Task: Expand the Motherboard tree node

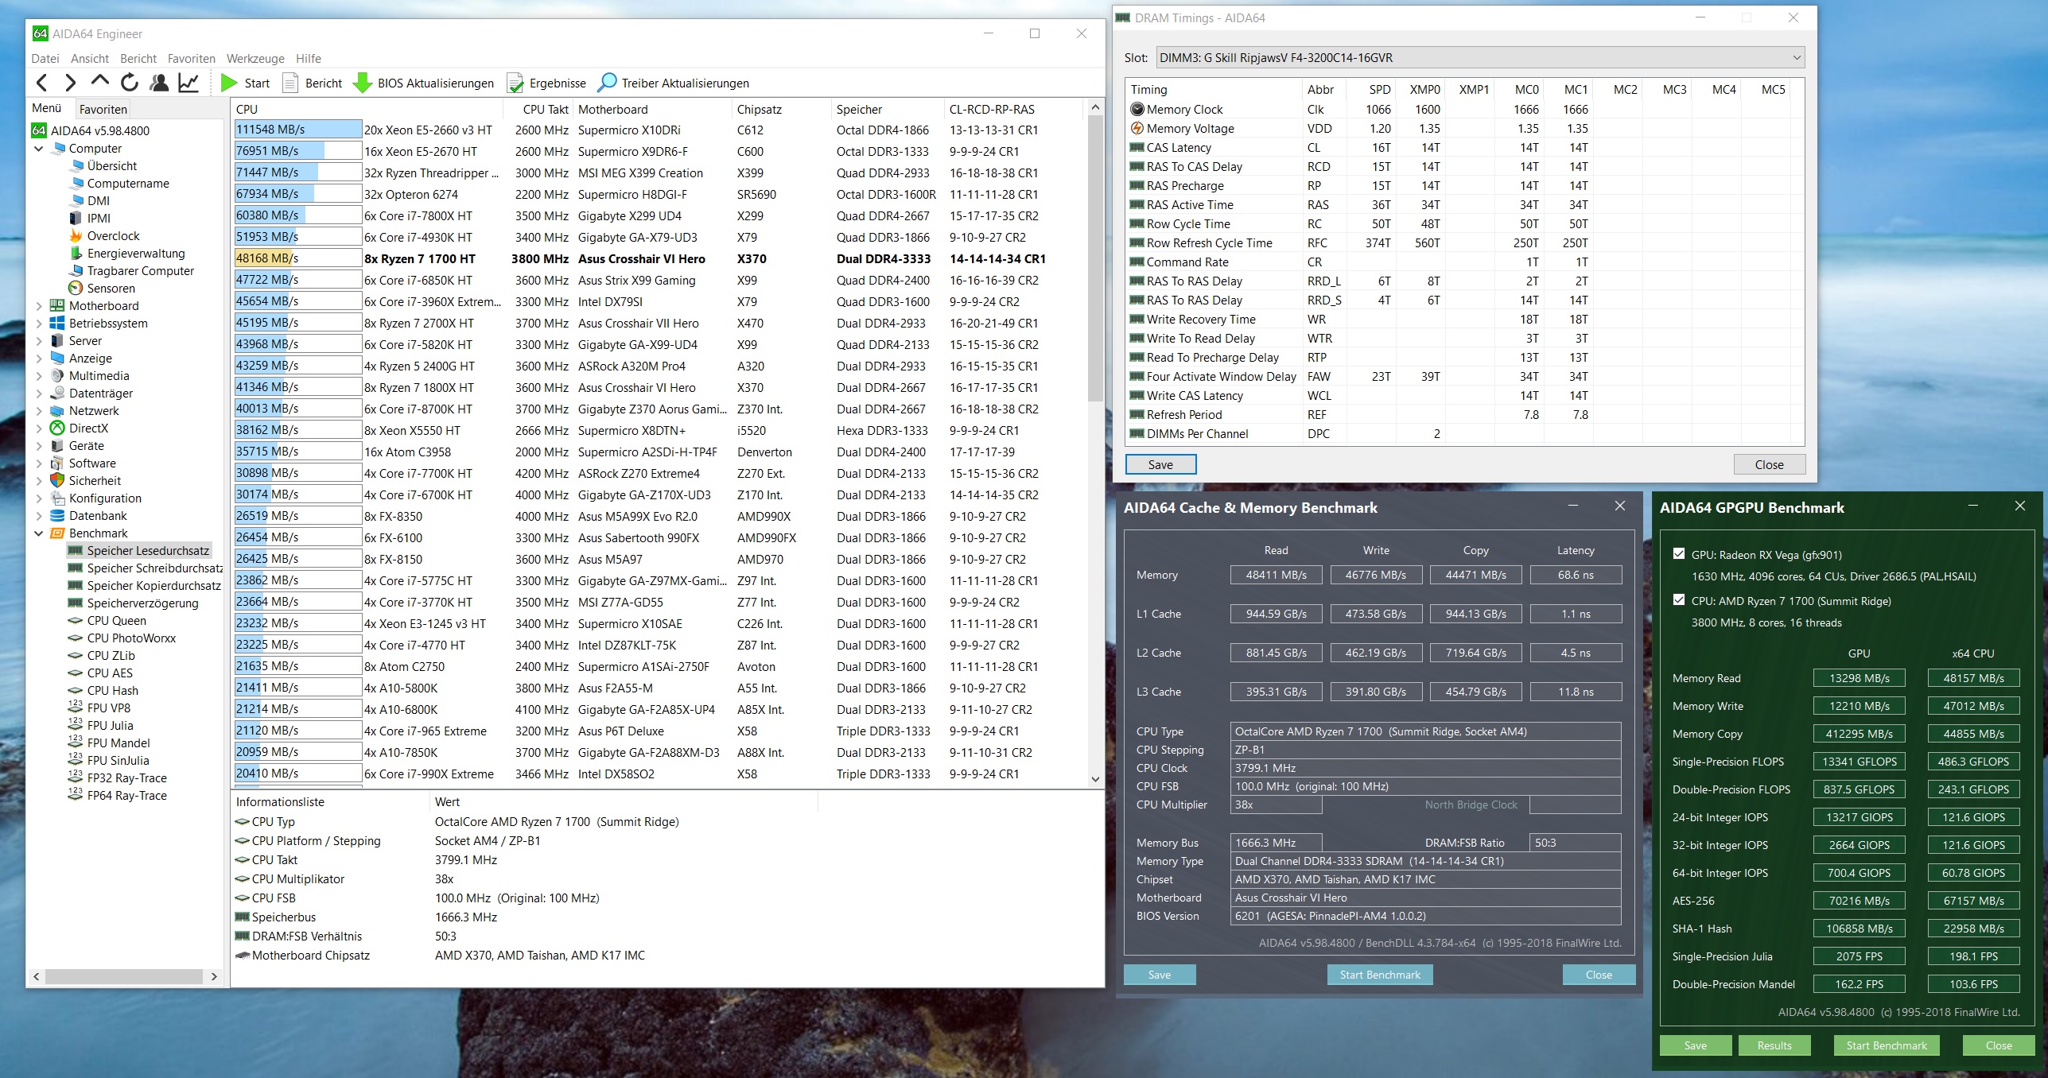Action: pos(39,306)
